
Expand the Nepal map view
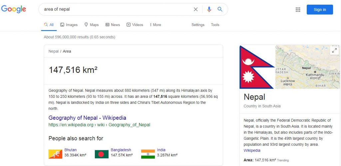[x=334, y=50]
